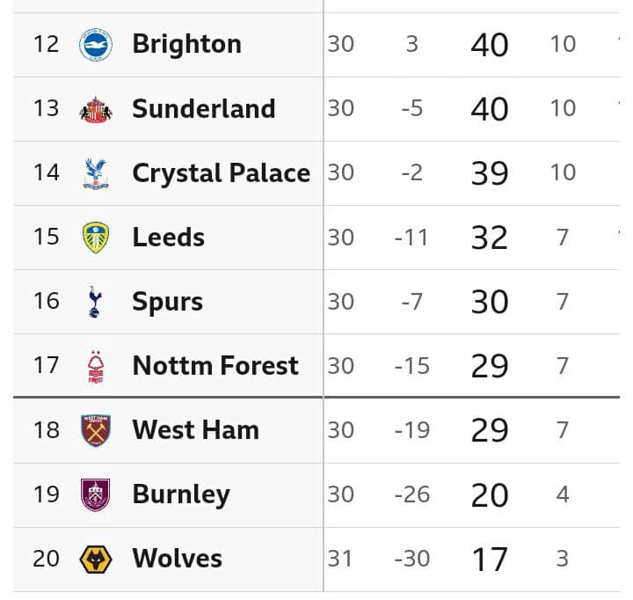Open the Sunderland team link
The width and height of the screenshot is (633, 600).
tap(203, 108)
